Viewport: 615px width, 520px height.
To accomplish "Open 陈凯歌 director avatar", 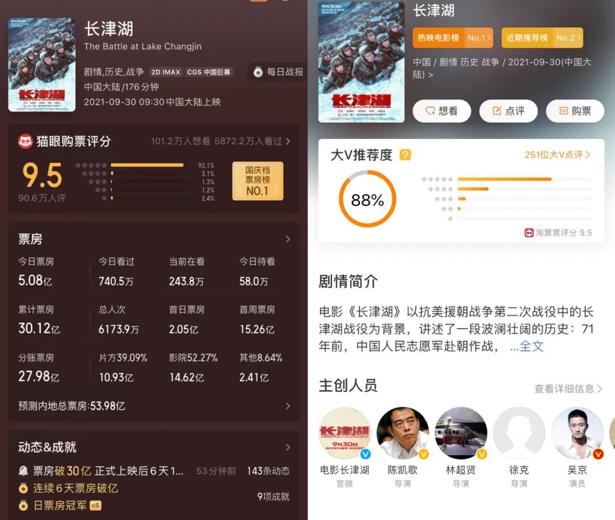I will (x=403, y=433).
